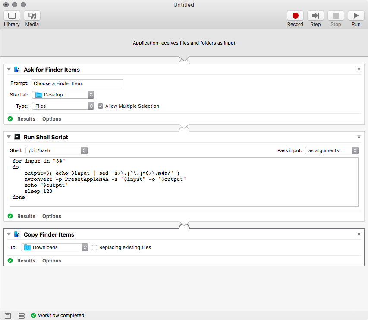Open the Pass input dropdown

click(331, 150)
